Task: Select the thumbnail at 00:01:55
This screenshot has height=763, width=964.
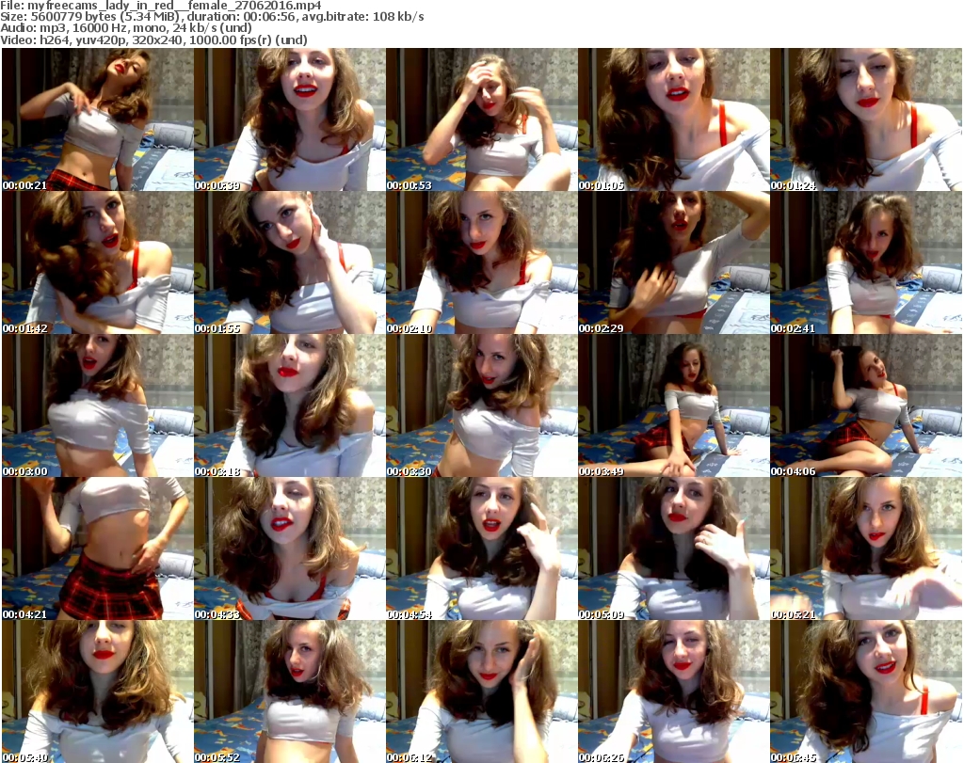Action: tap(290, 262)
